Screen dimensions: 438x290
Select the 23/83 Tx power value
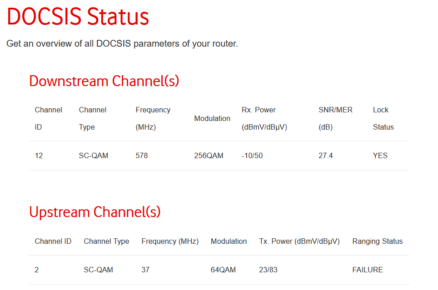pos(268,270)
